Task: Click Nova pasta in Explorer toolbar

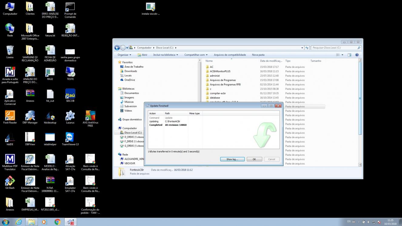Action: pos(258,55)
